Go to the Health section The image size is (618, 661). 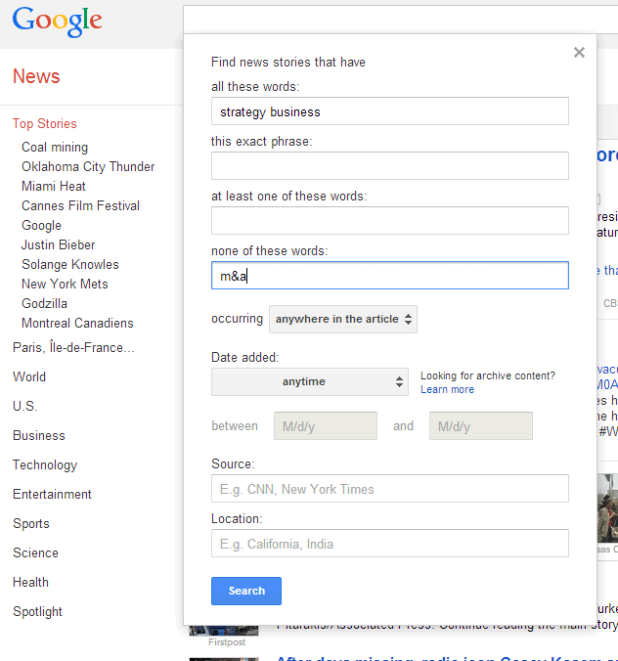(x=30, y=582)
